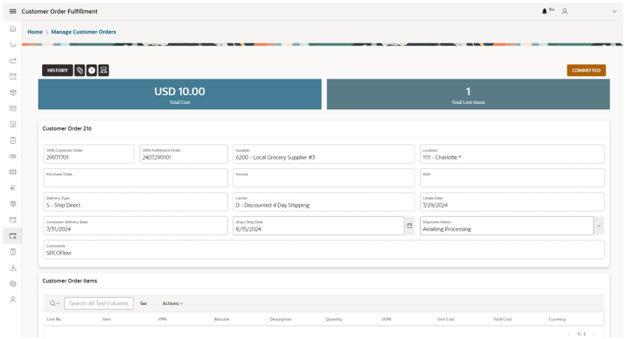Click the download sidebar icon
This screenshot has width=629, height=339.
(x=13, y=268)
